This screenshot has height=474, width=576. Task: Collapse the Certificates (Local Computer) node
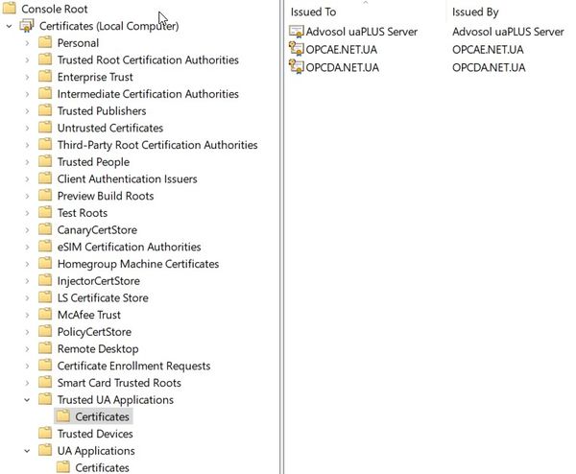(10, 26)
